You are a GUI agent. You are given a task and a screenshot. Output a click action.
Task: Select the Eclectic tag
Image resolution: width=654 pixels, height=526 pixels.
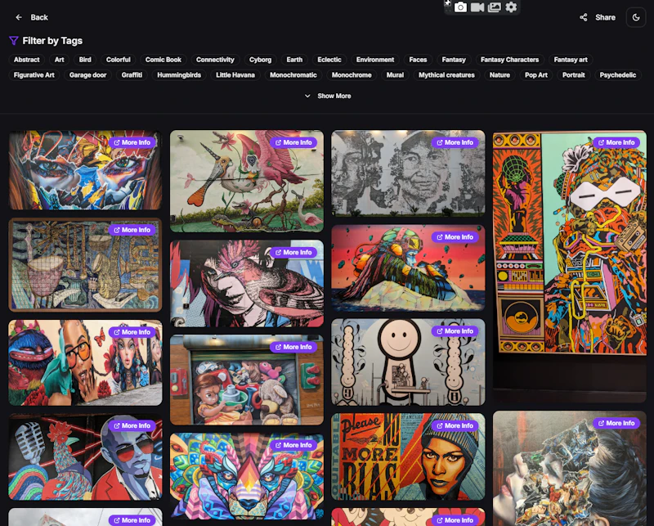329,60
